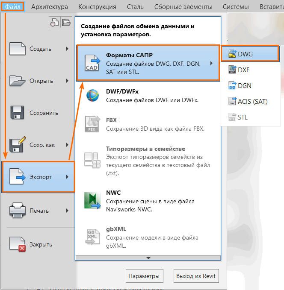Choose DXF export format label
The height and width of the screenshot is (290, 284).
coord(243,70)
